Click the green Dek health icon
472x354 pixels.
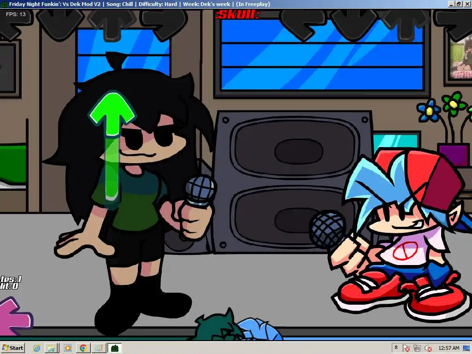coord(220,325)
